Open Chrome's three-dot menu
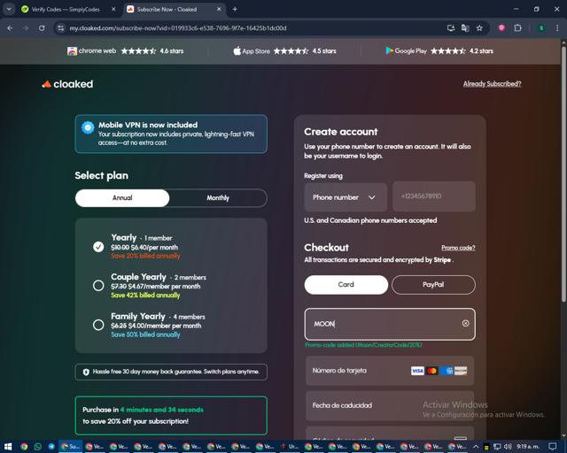This screenshot has height=453, width=567. coord(557,28)
